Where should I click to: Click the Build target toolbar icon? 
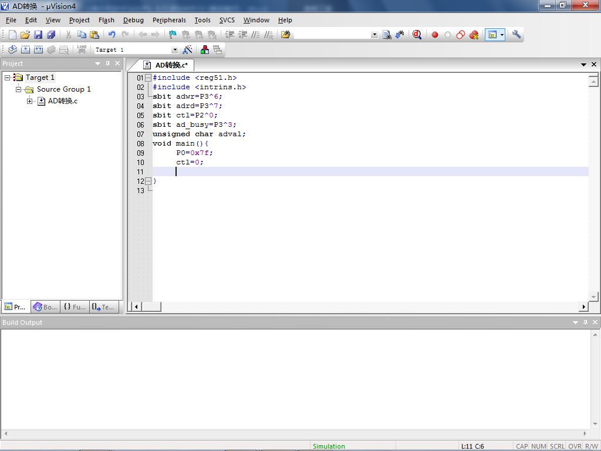pos(25,50)
